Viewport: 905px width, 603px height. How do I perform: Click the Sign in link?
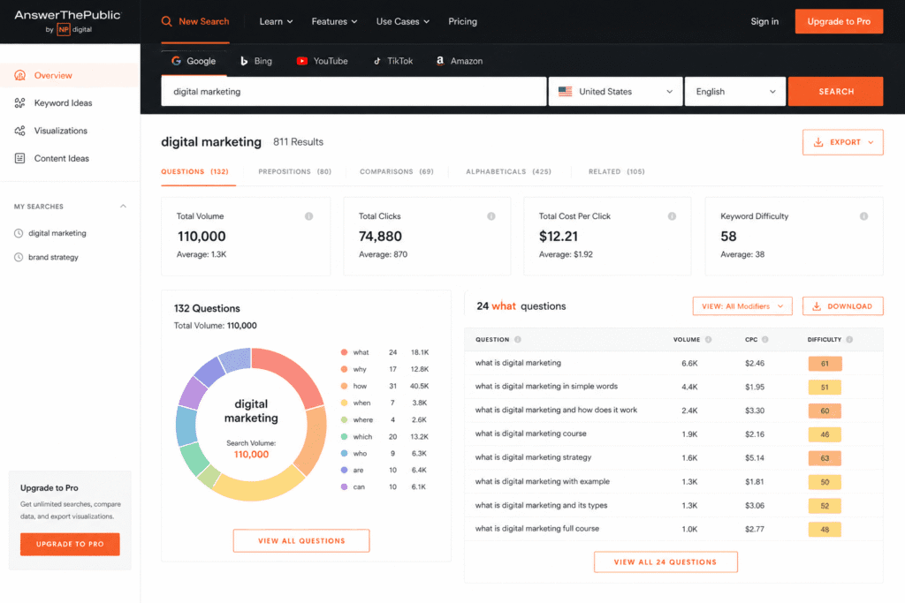tap(764, 21)
